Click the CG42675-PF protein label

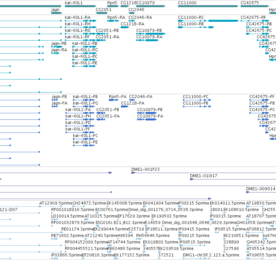(262, 97)
